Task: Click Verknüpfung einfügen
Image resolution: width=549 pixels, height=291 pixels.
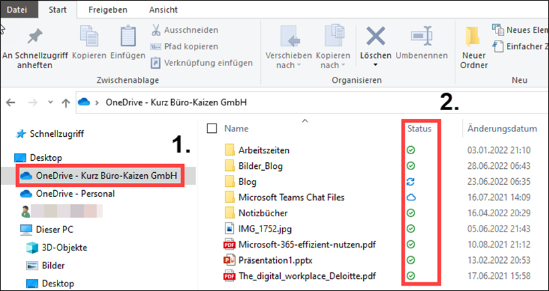Action: click(201, 63)
